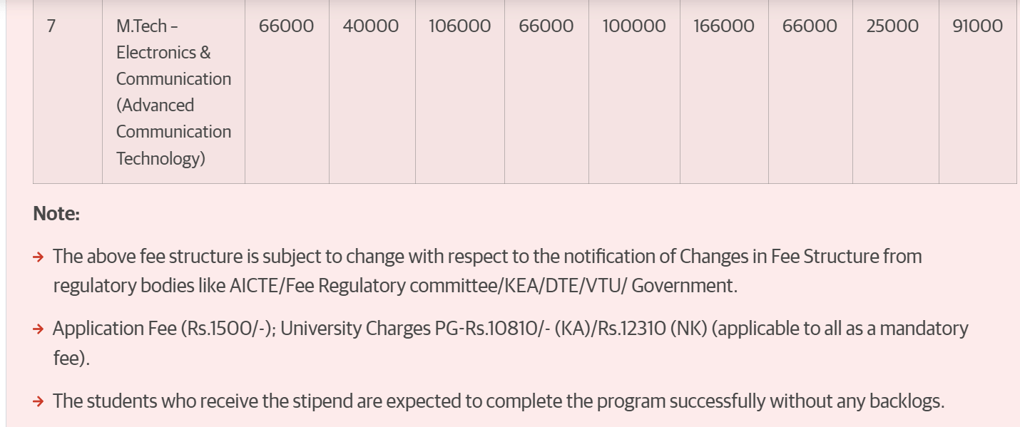Click the arrow bullet beside the Application Fee note

pos(39,329)
